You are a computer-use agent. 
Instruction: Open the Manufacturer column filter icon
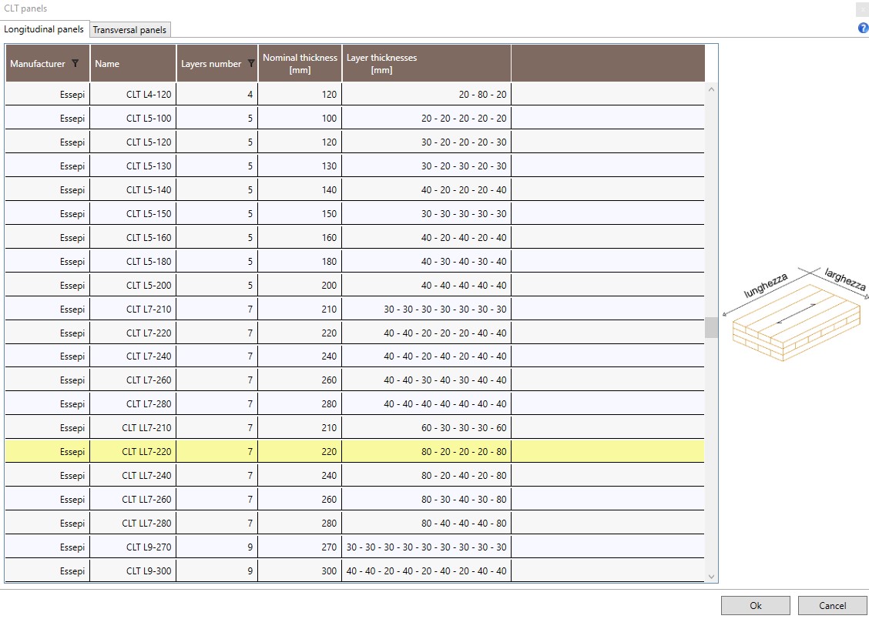[75, 64]
